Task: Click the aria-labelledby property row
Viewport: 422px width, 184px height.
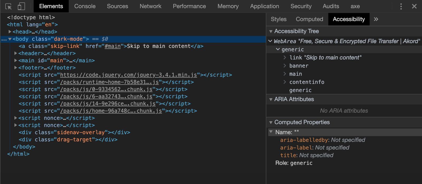Action: tap(323, 140)
